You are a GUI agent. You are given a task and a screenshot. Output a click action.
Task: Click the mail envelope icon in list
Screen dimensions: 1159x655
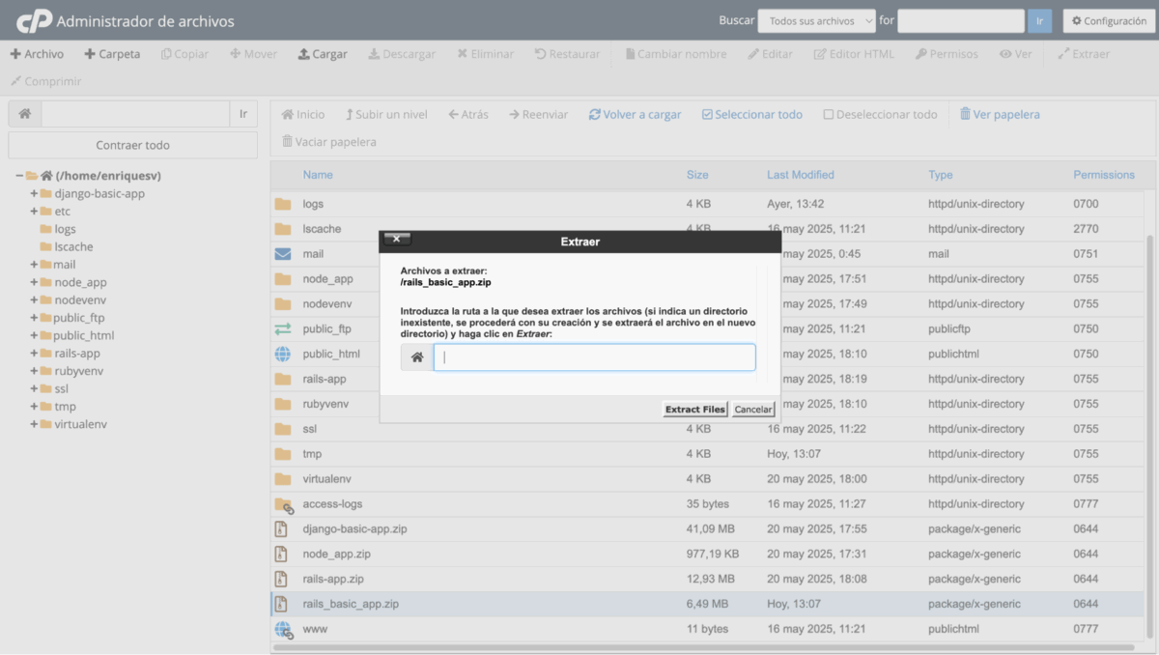(x=283, y=254)
